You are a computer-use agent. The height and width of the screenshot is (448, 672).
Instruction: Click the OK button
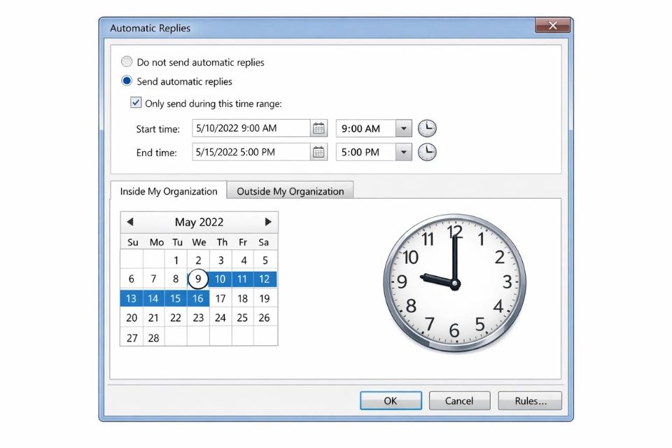(390, 400)
